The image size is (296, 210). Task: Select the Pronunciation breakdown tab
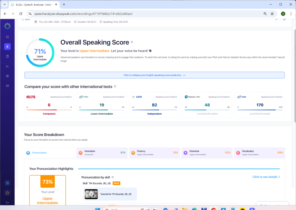[49, 153]
